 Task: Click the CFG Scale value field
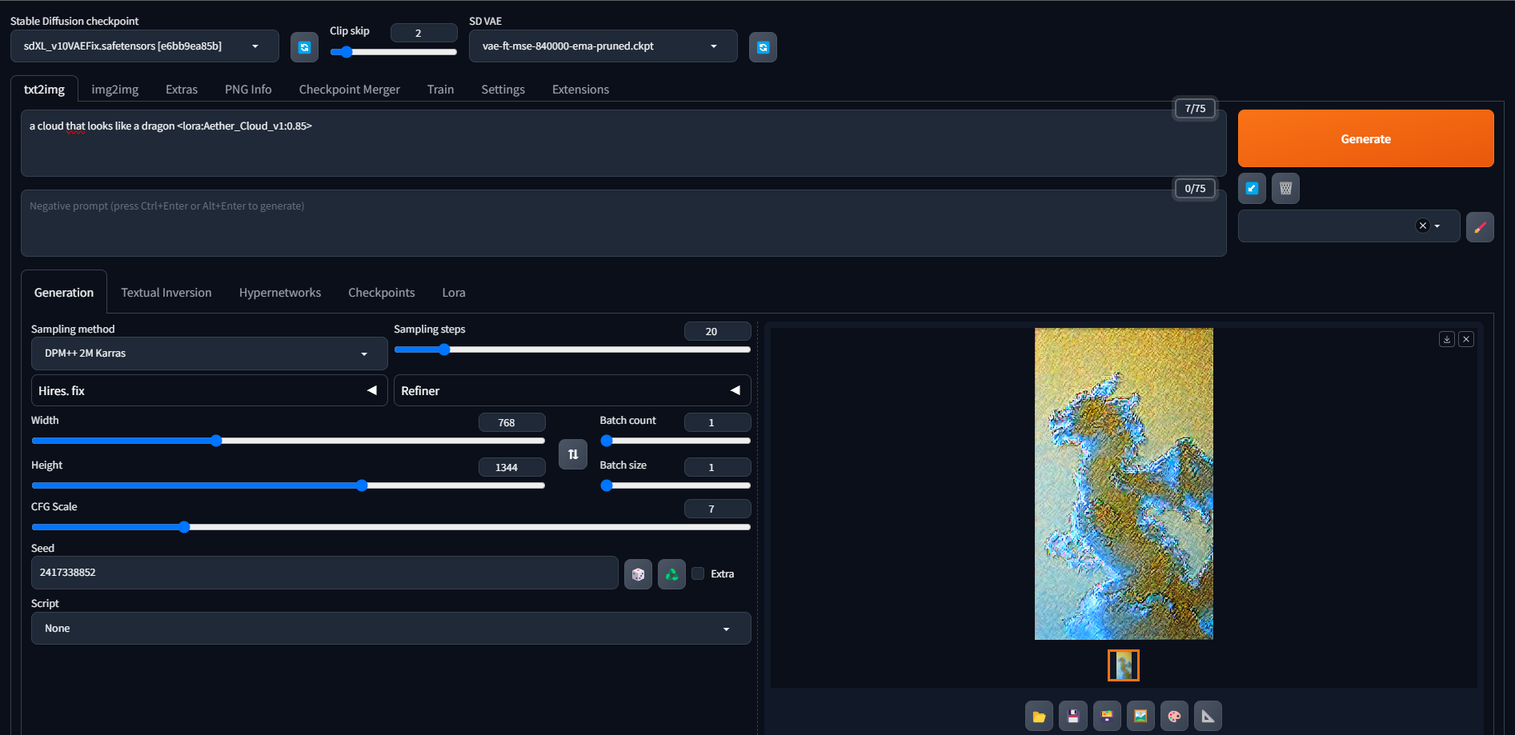717,509
